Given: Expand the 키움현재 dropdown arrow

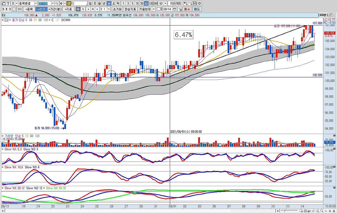Looking at the screenshot, I should (154, 9).
